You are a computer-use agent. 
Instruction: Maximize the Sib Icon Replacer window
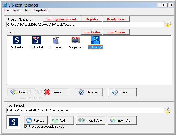[165, 5]
